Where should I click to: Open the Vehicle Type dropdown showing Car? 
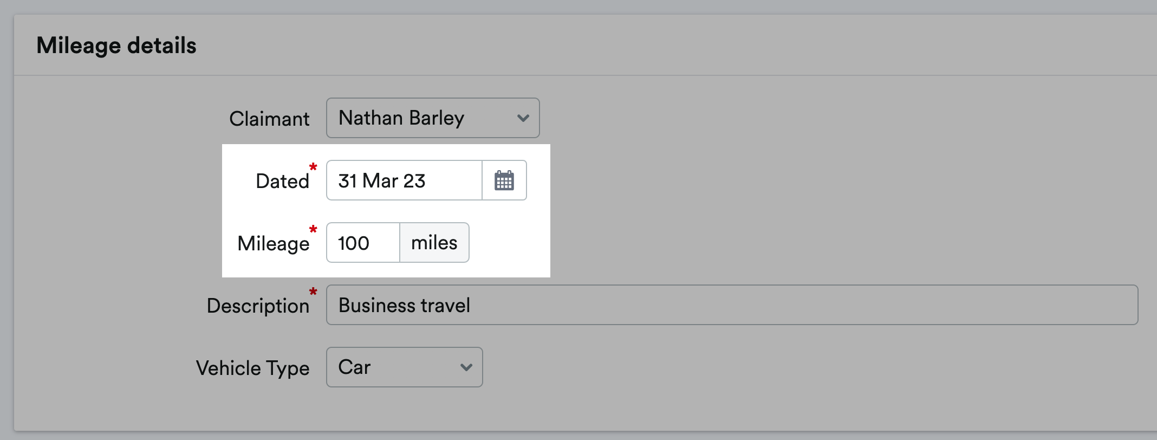(x=404, y=367)
